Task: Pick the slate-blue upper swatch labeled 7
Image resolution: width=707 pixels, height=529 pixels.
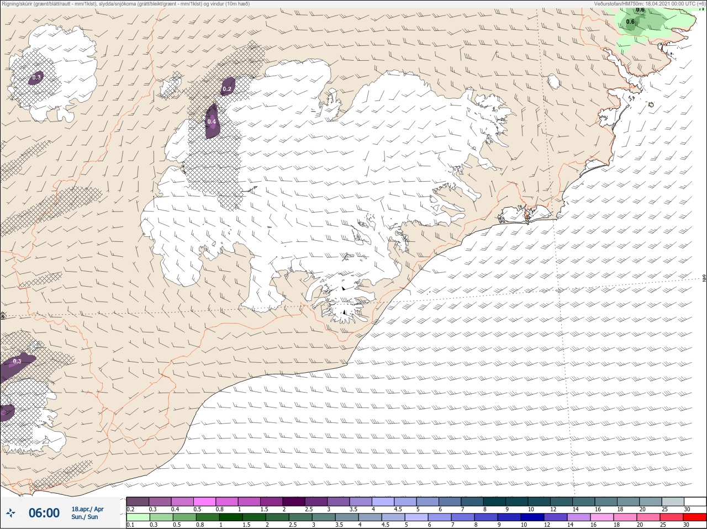Action: pyautogui.click(x=472, y=501)
